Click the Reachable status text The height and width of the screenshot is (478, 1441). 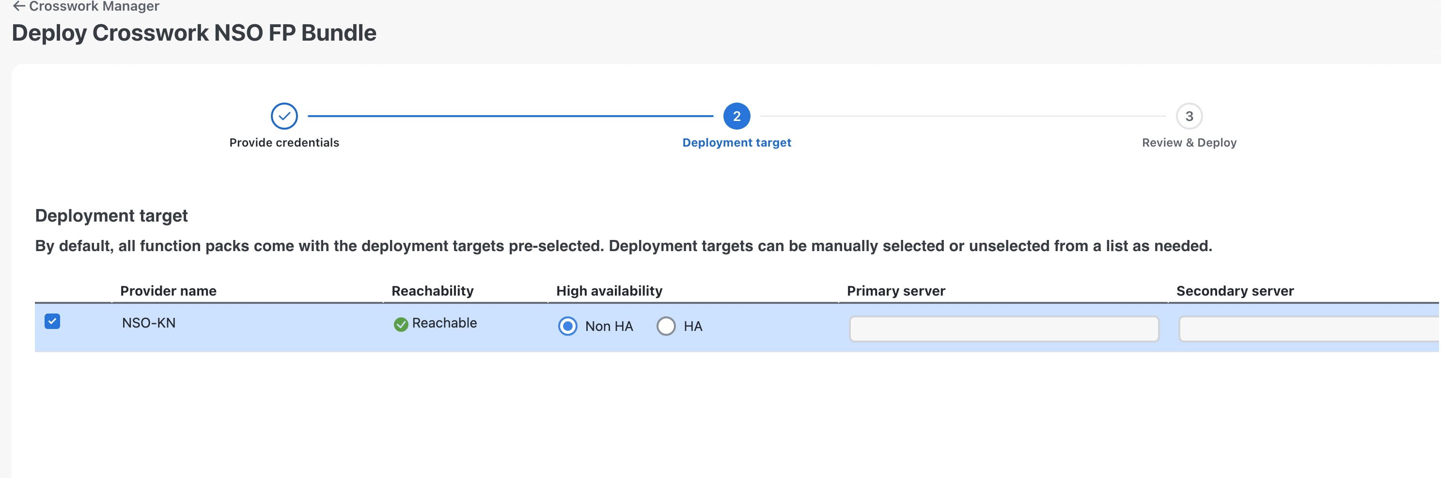[444, 323]
